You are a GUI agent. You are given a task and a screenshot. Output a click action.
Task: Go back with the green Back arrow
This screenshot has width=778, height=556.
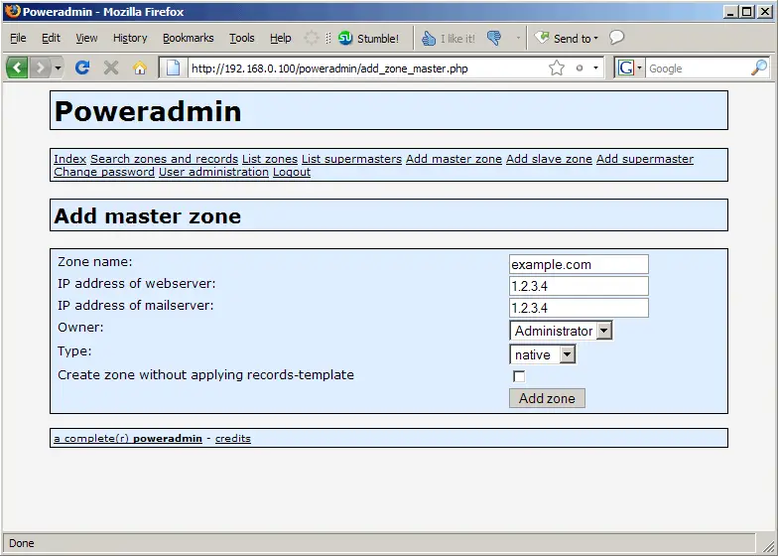coord(17,68)
